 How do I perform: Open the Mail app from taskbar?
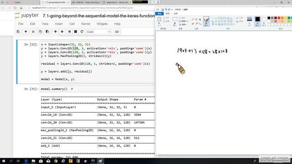pyautogui.click(x=48, y=161)
